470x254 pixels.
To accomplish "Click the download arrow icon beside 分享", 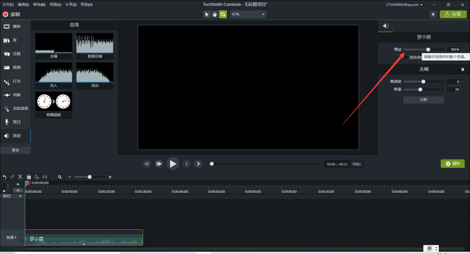I will click(x=433, y=14).
